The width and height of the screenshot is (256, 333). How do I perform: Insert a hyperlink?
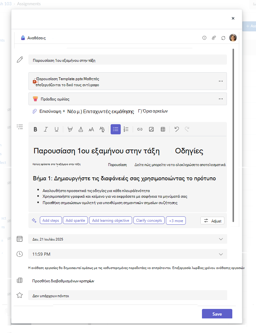click(x=140, y=129)
